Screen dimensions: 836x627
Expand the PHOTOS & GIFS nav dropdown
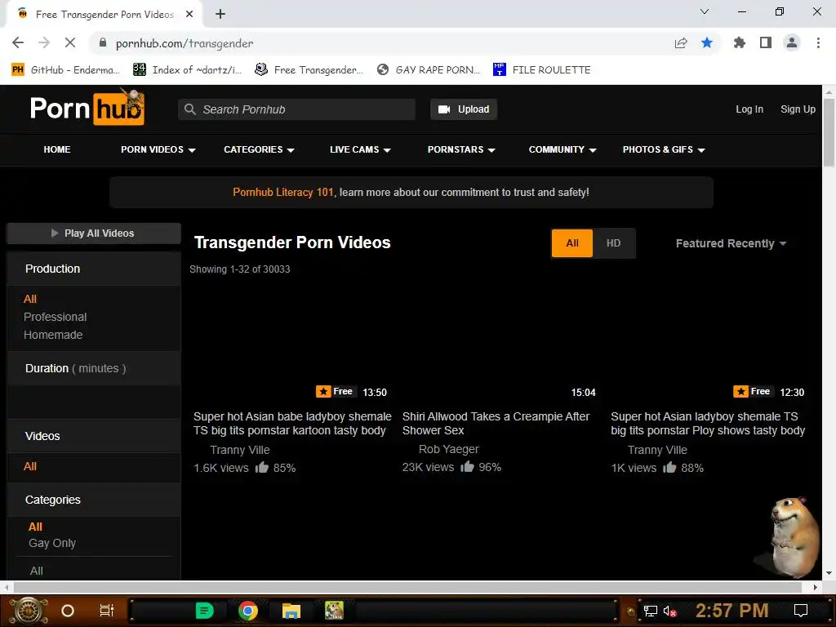(x=664, y=150)
